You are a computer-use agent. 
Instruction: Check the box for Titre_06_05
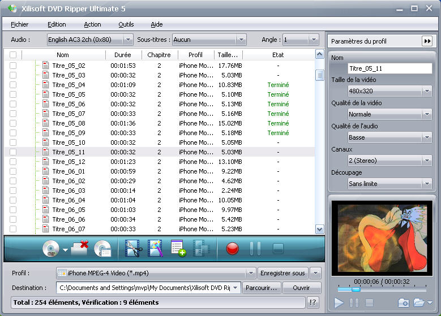click(13, 210)
